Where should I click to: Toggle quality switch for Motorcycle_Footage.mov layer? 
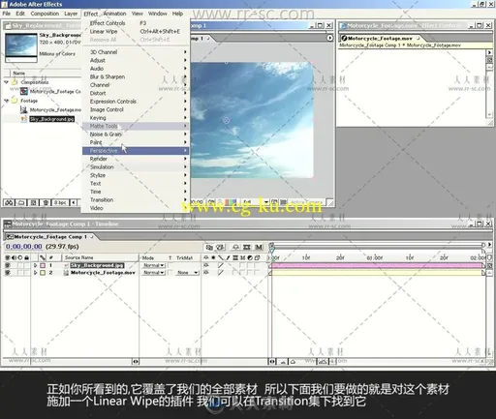tap(221, 273)
